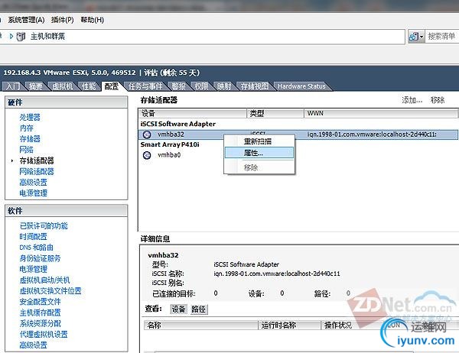459x353 pixels.
Task: Switch to the 性能 tab
Action: tap(89, 86)
